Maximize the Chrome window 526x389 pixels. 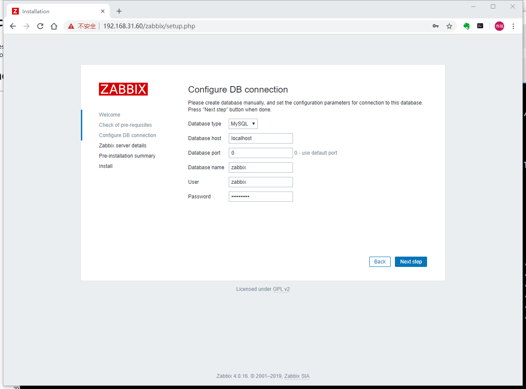tap(493, 6)
